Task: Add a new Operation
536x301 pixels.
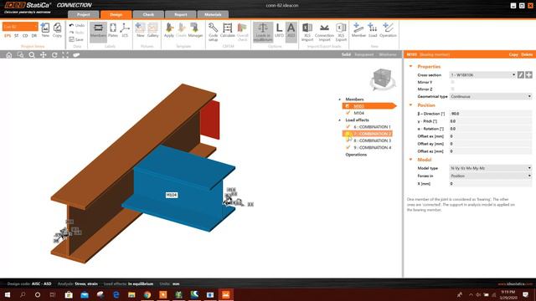Action: coord(388,30)
